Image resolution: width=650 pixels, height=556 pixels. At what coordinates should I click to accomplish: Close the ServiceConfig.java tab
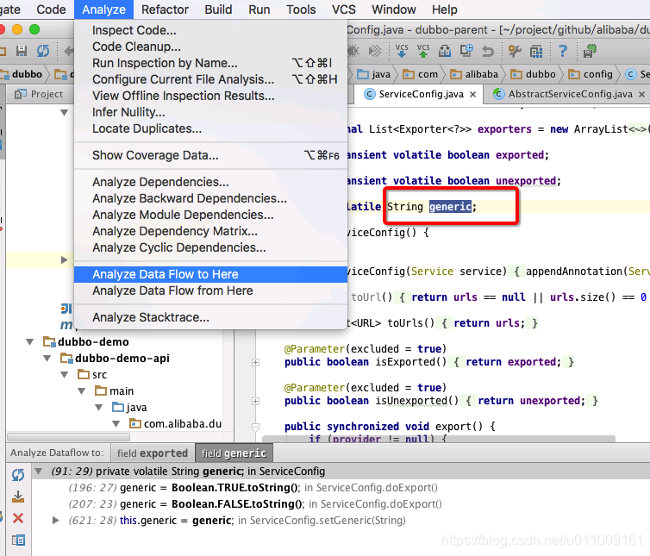click(472, 95)
